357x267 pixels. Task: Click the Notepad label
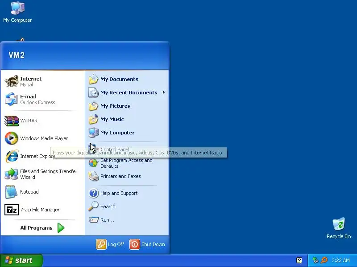tap(29, 192)
